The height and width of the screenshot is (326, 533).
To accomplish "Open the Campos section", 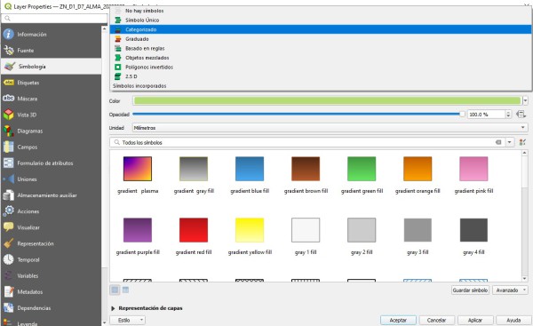I will (x=51, y=147).
